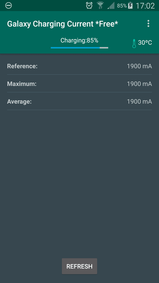The image size is (159, 283).
Task: Tap the alarm clock status icon
Action: (x=89, y=6)
